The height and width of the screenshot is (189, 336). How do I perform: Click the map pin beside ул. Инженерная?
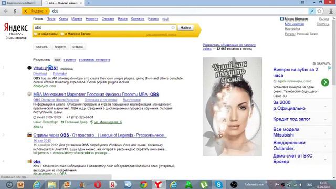tap(92, 122)
